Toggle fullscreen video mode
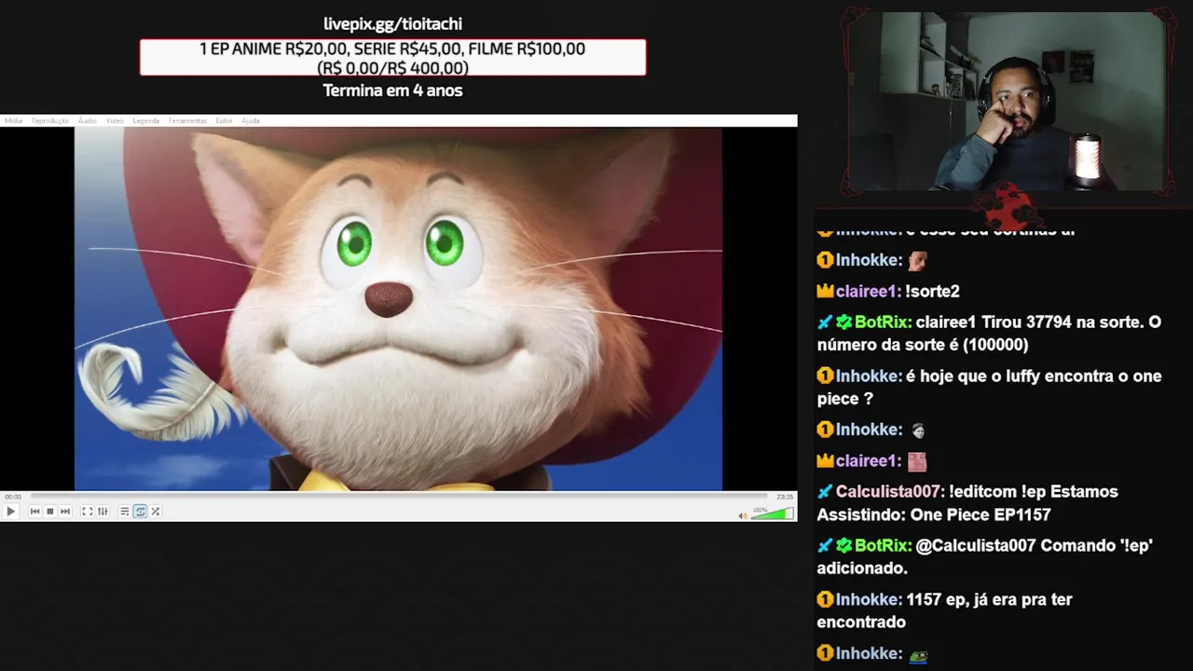Screen dimensions: 1193x671 pyautogui.click(x=87, y=511)
